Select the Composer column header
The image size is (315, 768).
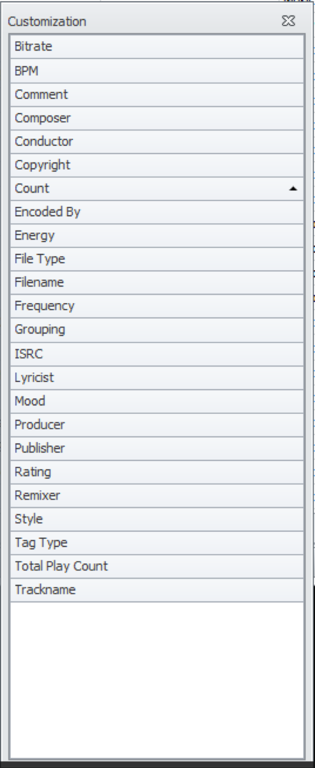click(x=157, y=118)
